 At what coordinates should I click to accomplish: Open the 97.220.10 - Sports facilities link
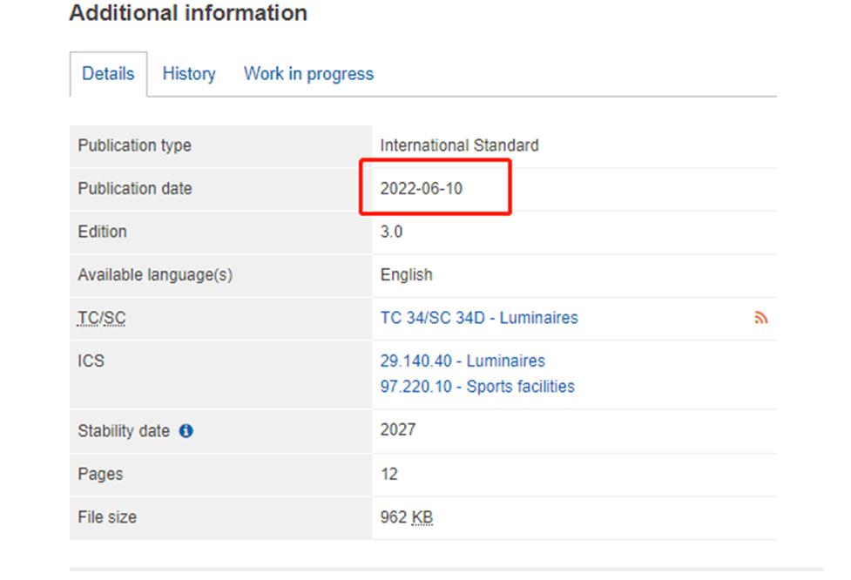coord(477,387)
